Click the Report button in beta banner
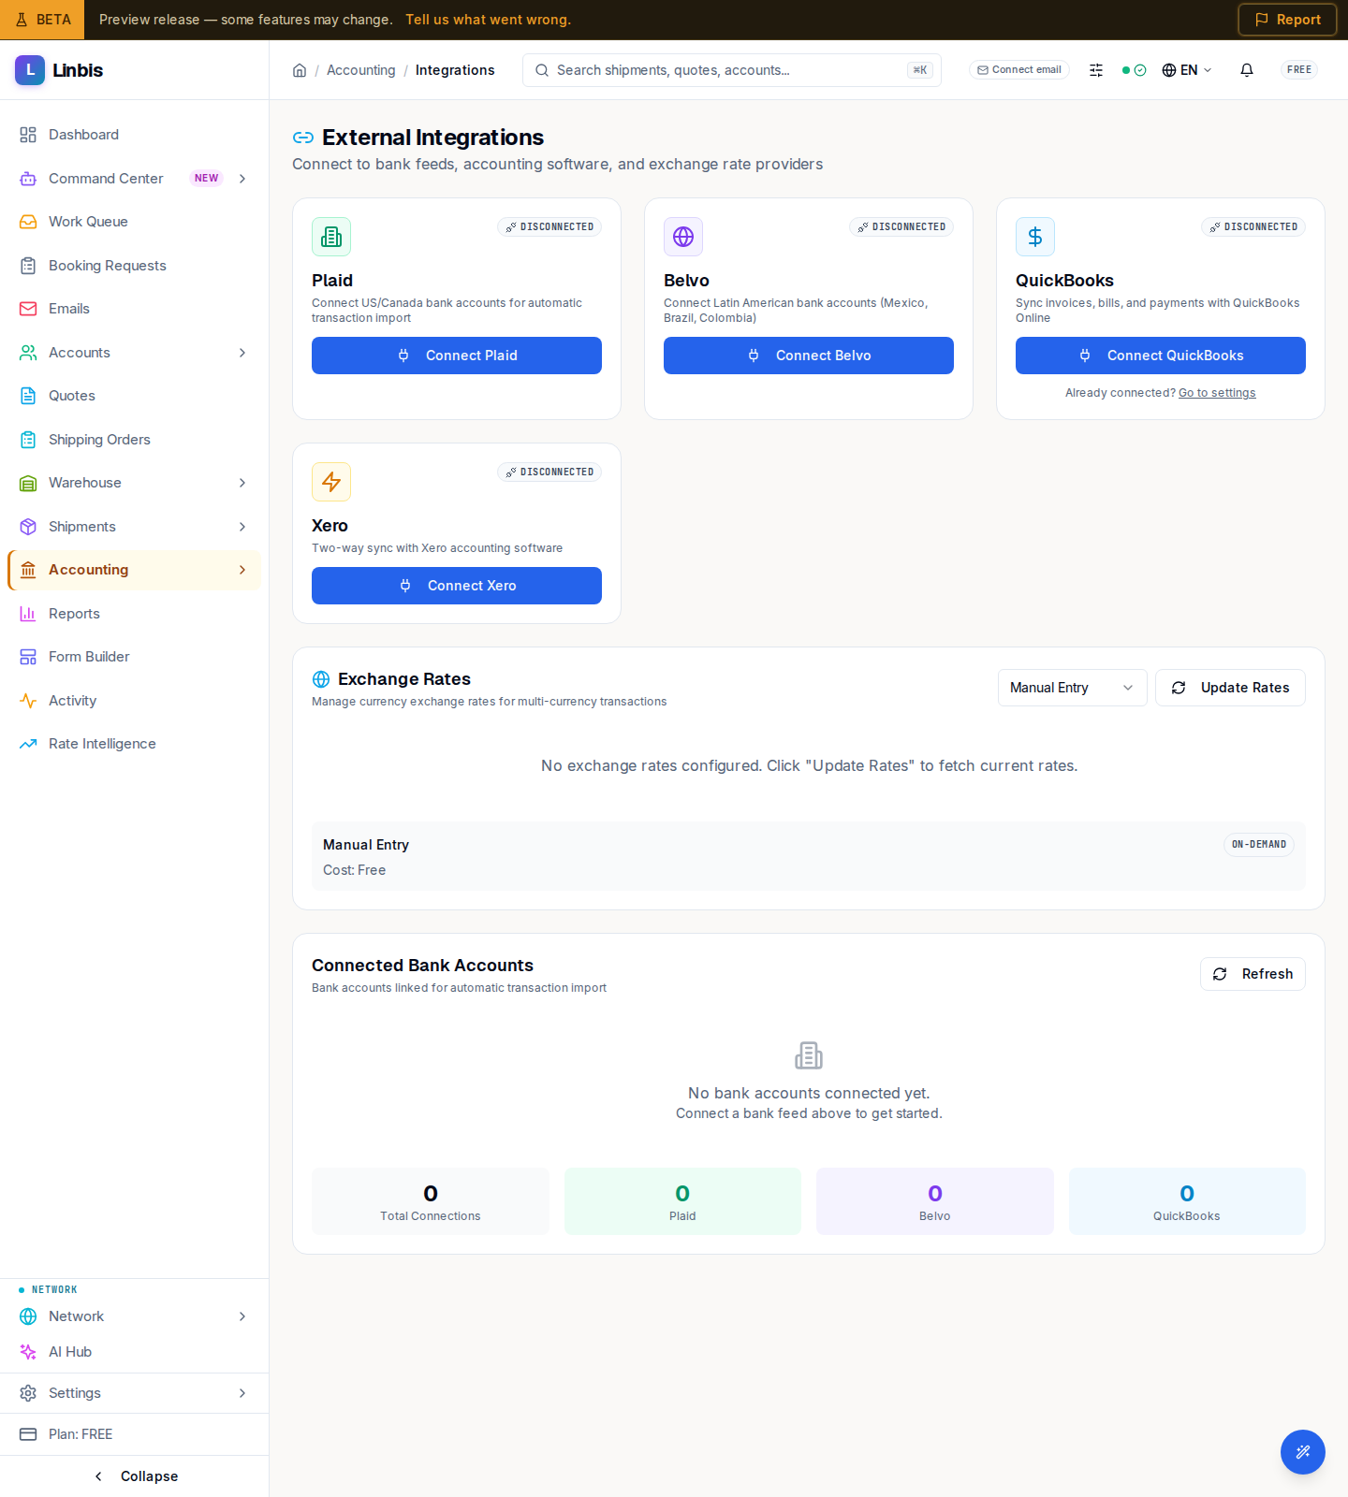The image size is (1348, 1497). [x=1287, y=20]
